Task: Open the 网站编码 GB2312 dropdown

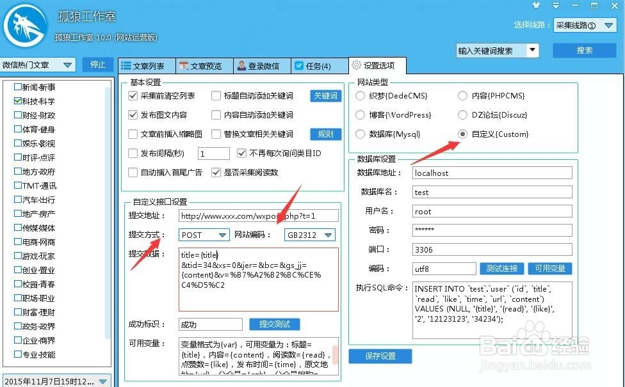Action: coord(329,235)
